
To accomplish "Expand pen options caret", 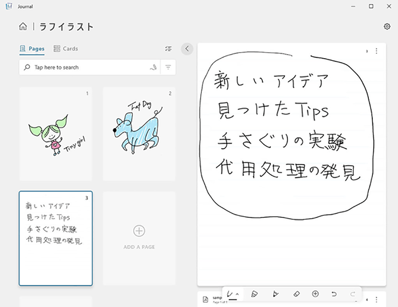I will tap(237, 294).
